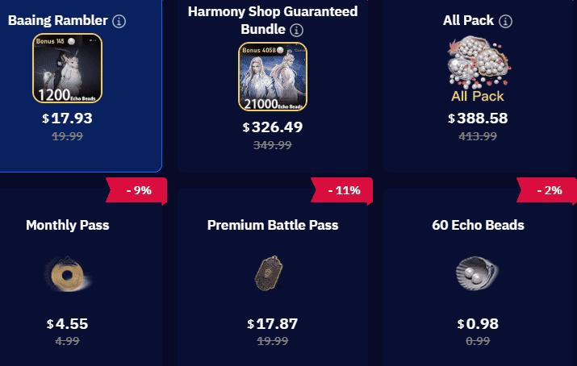Select the Monthly Pass title
The height and width of the screenshot is (366, 577).
pos(68,225)
